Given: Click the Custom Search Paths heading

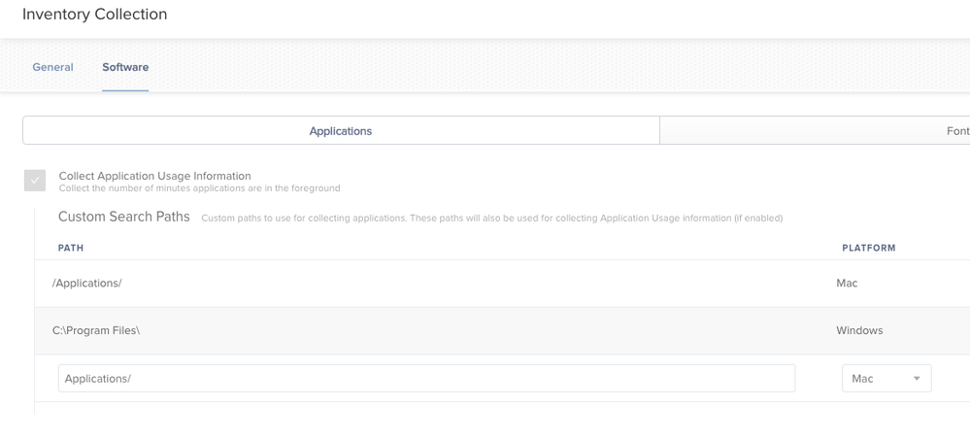Looking at the screenshot, I should pos(123,217).
